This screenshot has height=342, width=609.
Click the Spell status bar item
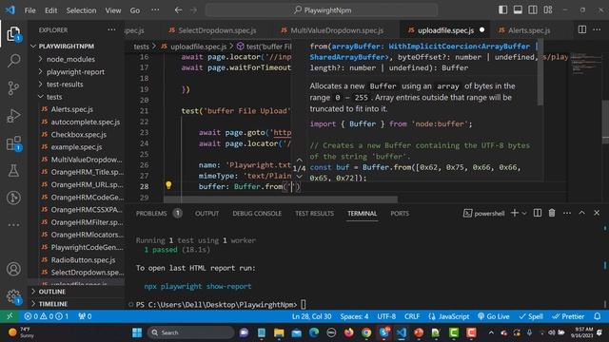coord(531,316)
